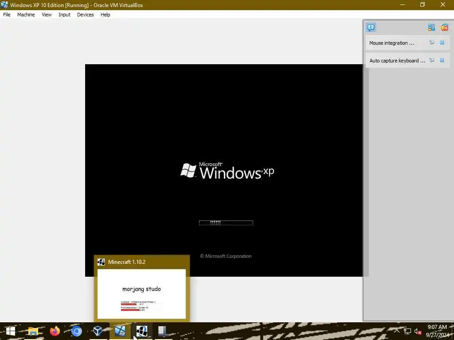Open the Help menu

coord(106,15)
